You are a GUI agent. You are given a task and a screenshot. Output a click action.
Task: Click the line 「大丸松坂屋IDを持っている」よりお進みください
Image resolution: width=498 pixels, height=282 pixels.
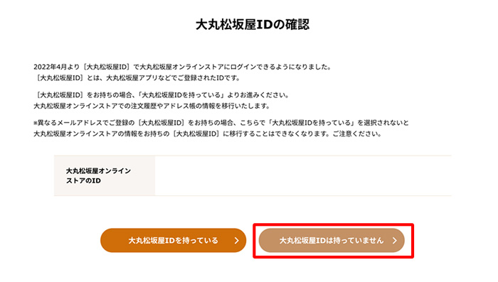tap(161, 95)
